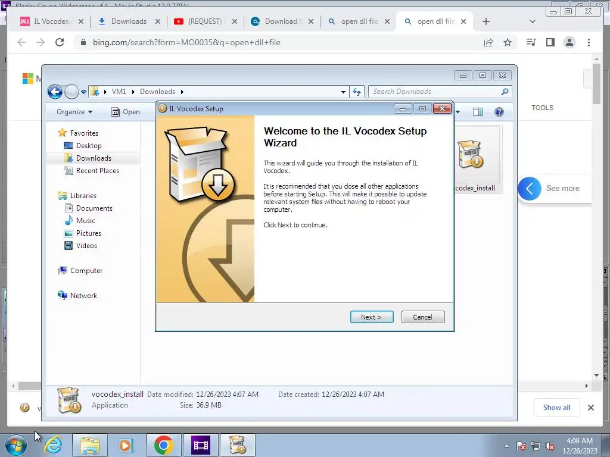Image resolution: width=610 pixels, height=457 pixels.
Task: Open Music library
Action: [x=80, y=220]
